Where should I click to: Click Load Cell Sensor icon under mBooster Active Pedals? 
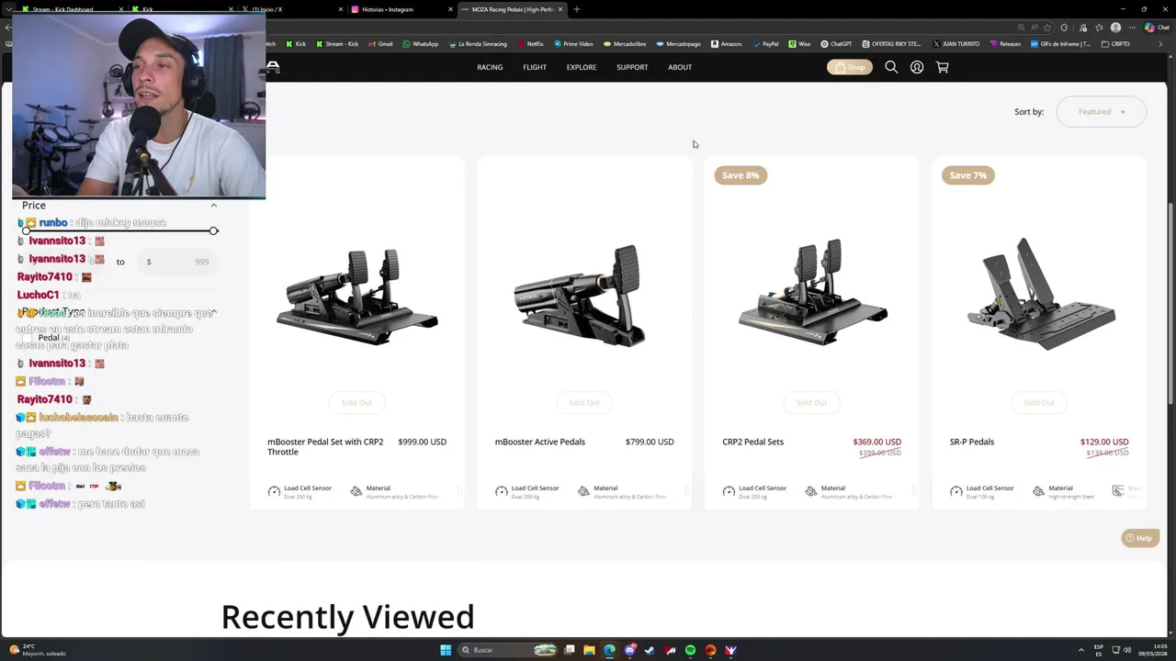(502, 492)
